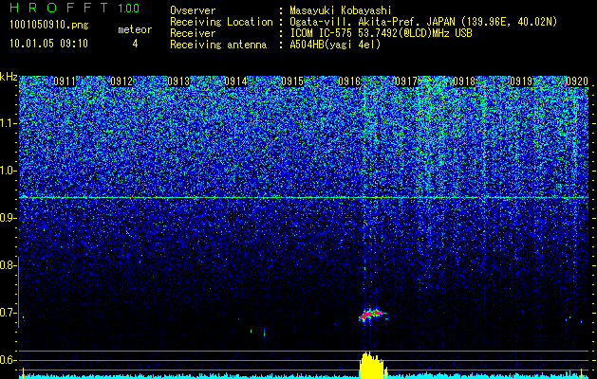Click the Ogata-vill. Akita-Pref. JAPAN location text
The width and height of the screenshot is (597, 379).
click(424, 23)
